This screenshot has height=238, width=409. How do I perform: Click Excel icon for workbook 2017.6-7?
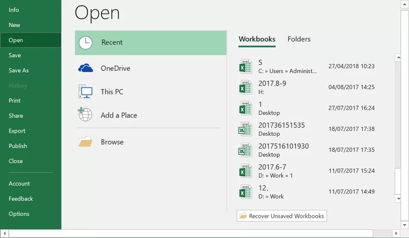pos(245,171)
